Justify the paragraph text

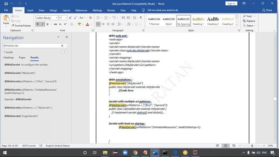(x=113, y=24)
